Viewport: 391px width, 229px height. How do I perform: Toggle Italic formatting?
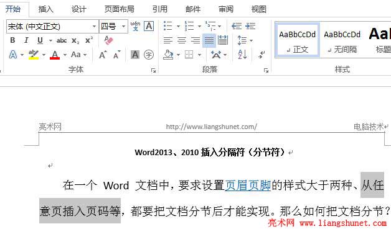coord(26,40)
